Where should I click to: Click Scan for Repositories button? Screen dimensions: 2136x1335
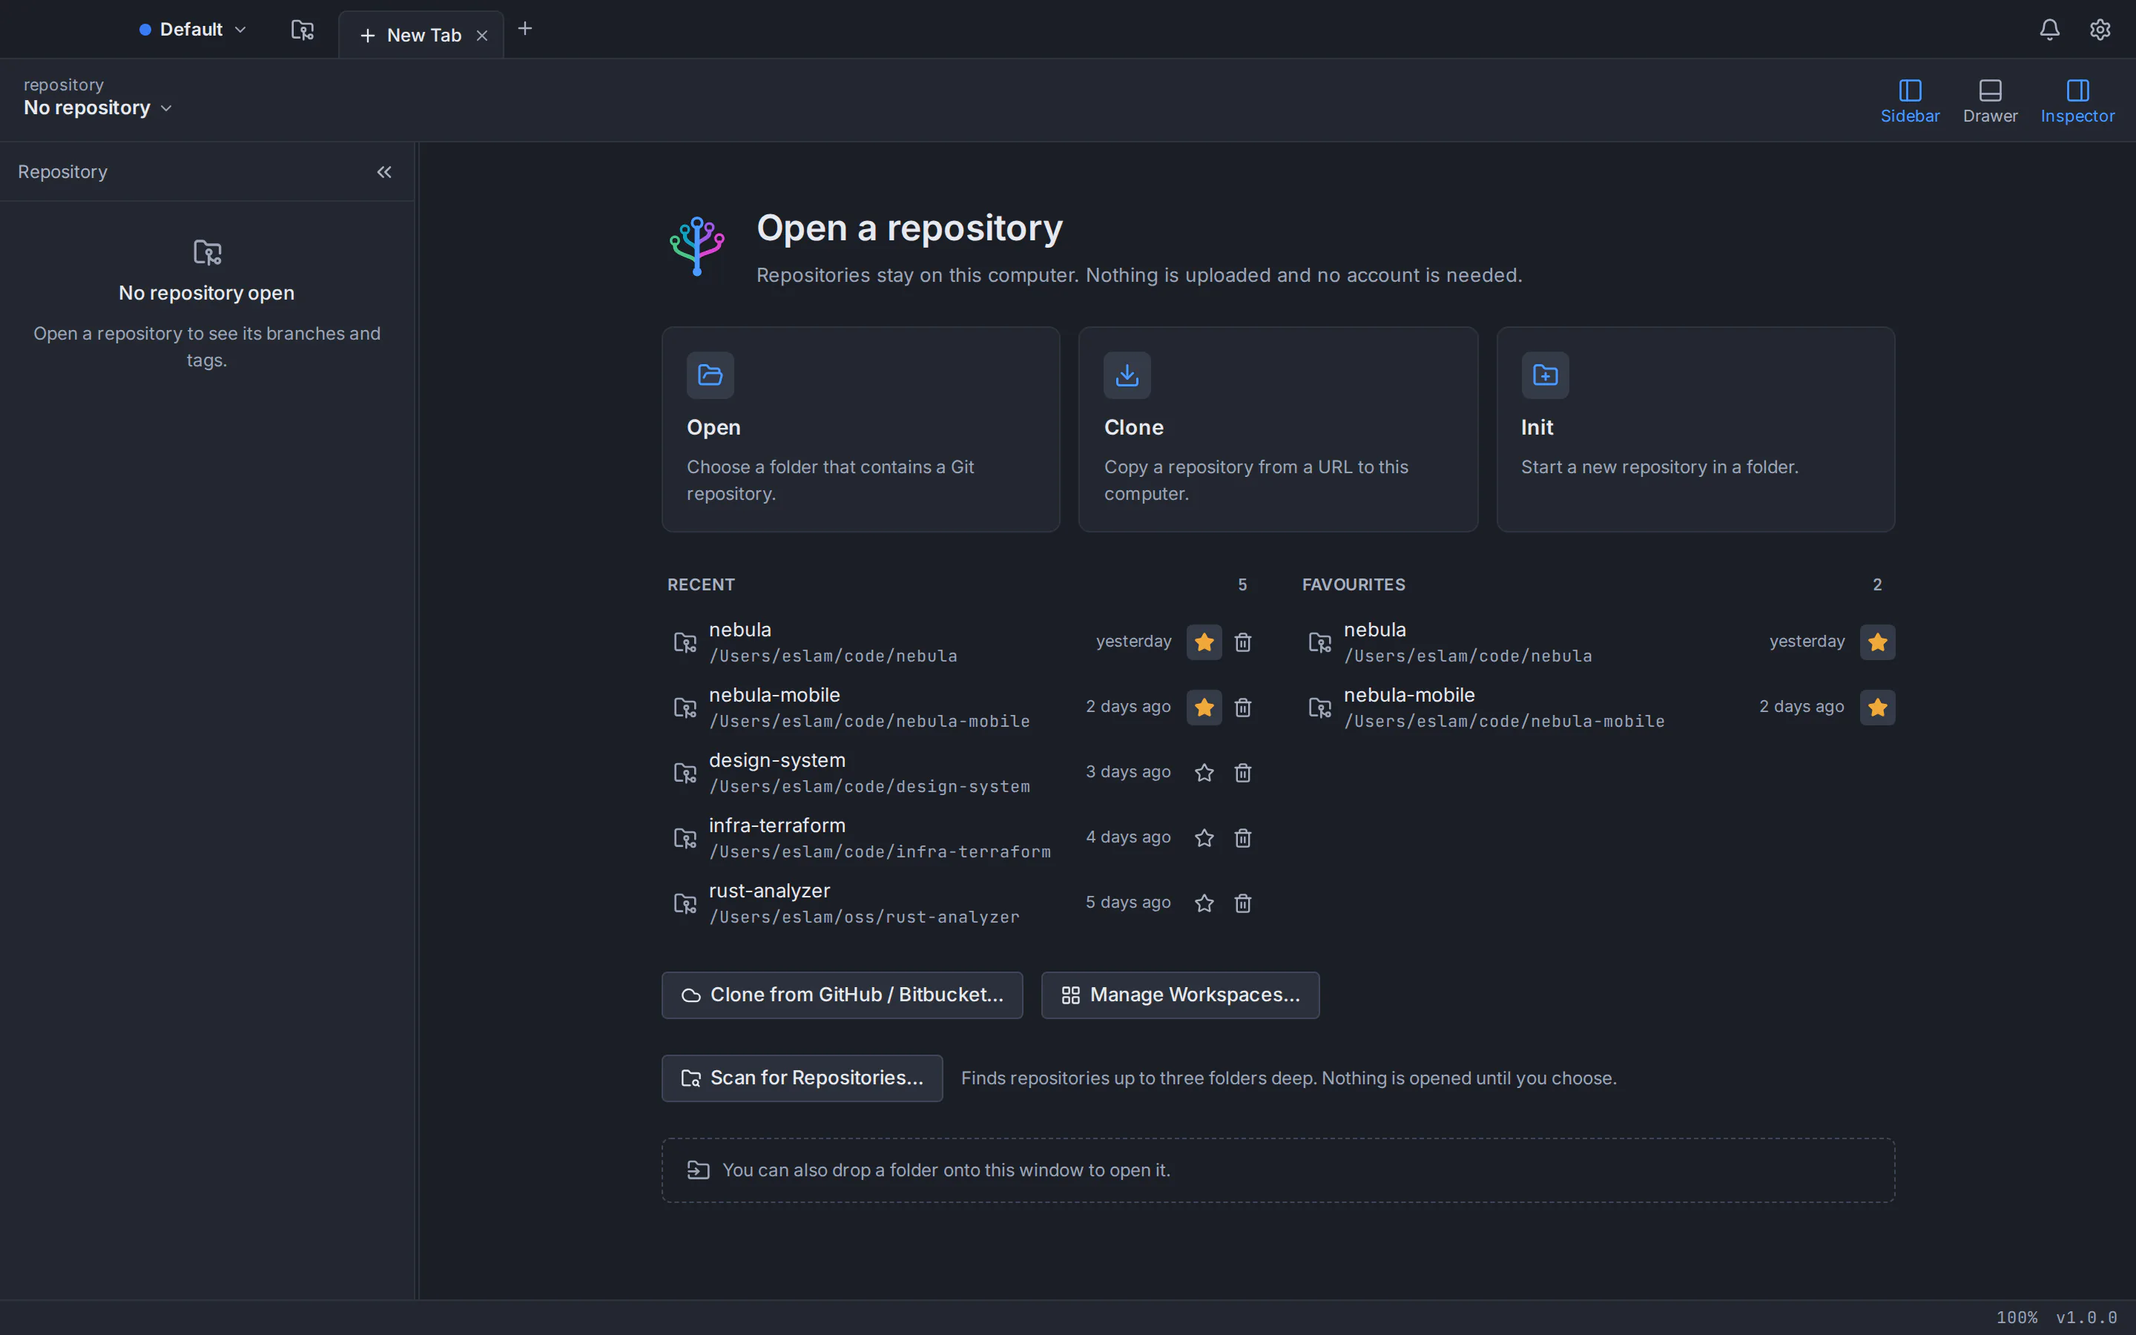click(802, 1078)
